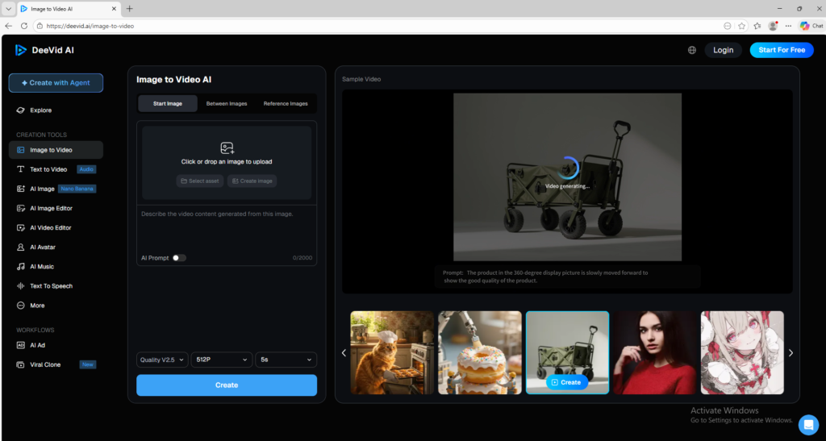
Task: Open the chat support bubble icon
Action: click(x=808, y=424)
